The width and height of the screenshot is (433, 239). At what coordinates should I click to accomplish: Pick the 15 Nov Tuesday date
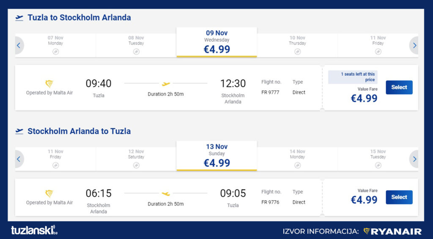[378, 159]
